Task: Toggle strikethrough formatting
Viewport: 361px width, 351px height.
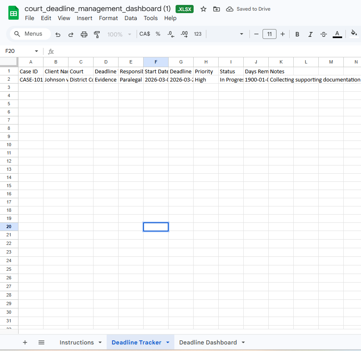Action: tap(324, 34)
